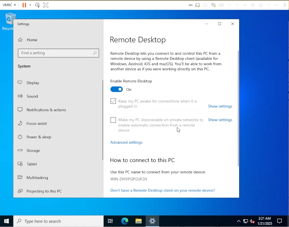Turn off the Enable Remote Desktop toggle

116,89
